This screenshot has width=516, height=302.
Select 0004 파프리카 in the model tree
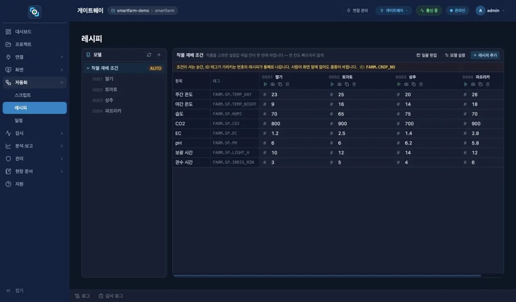click(124, 111)
